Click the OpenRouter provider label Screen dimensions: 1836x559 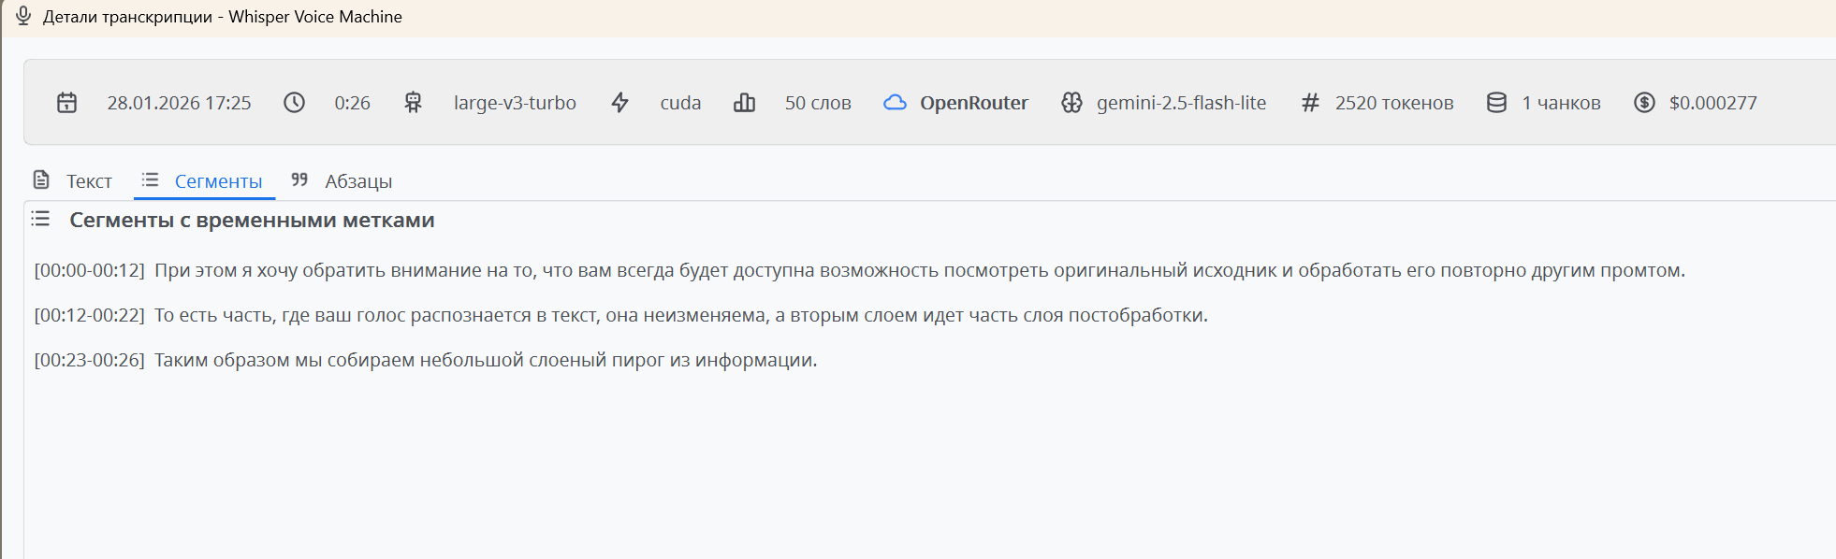pos(973,103)
